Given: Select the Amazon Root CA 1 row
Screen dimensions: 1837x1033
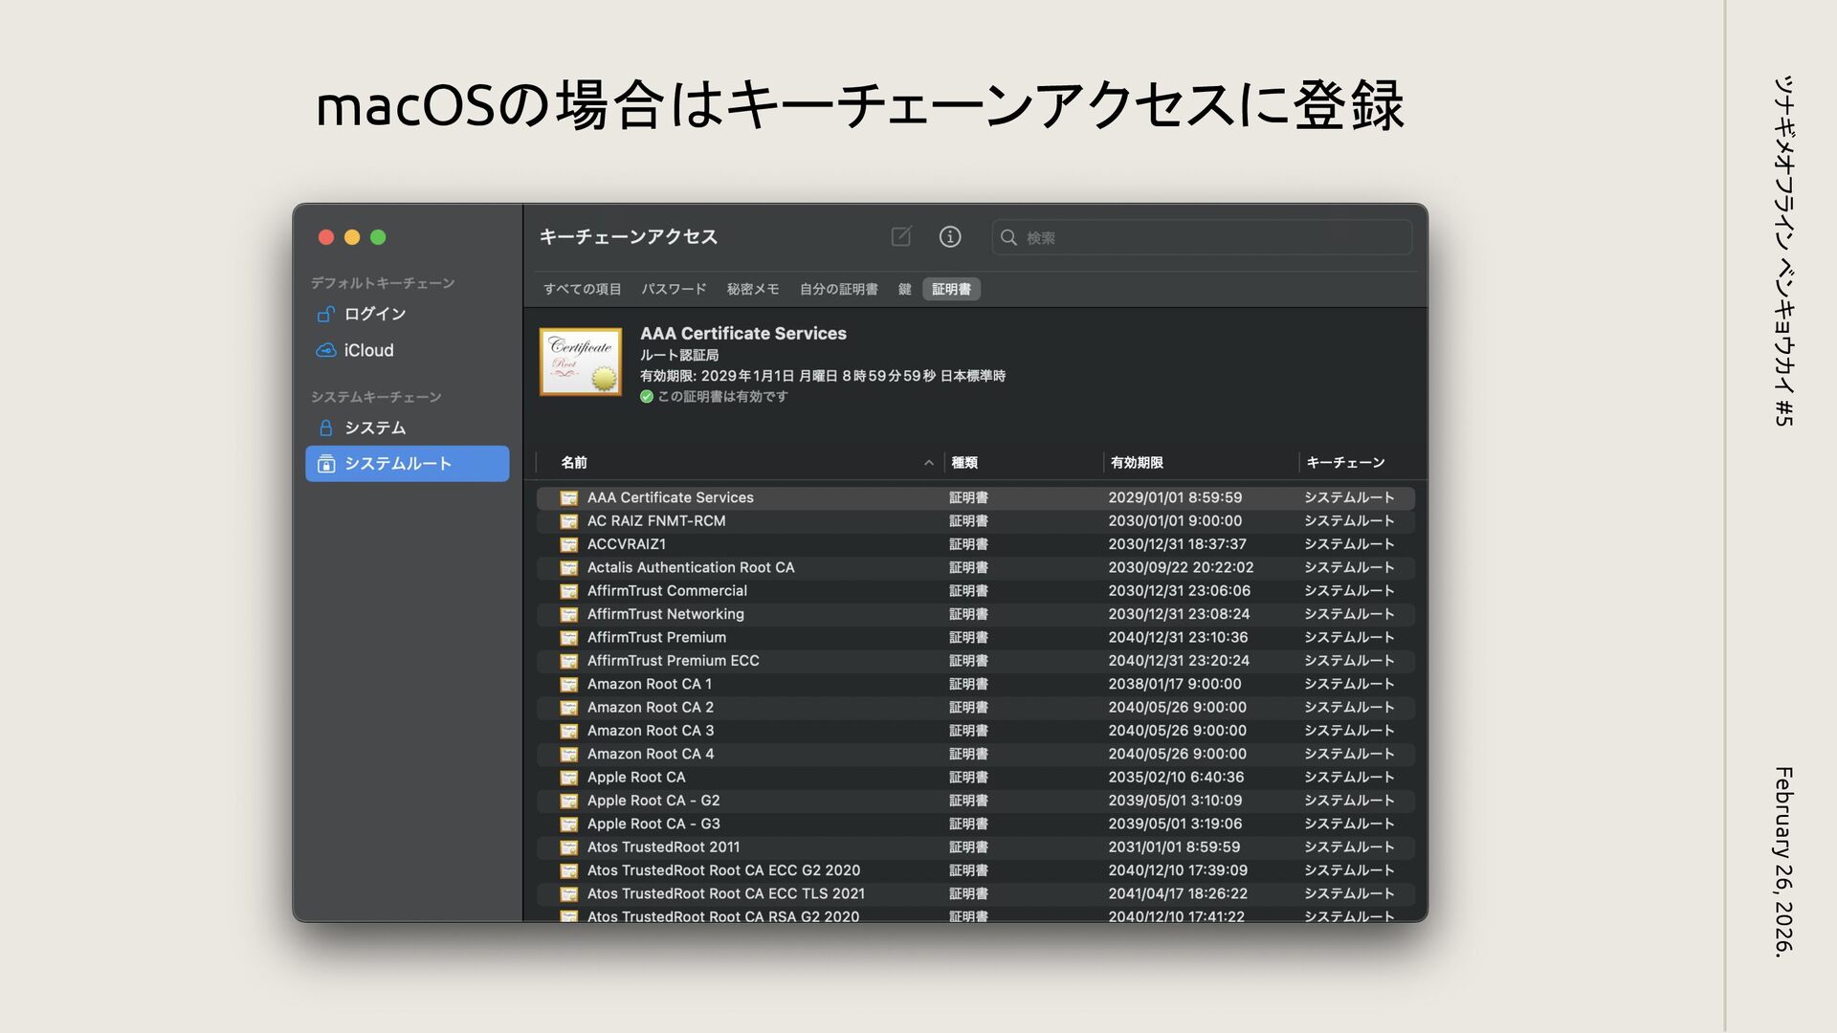Looking at the screenshot, I should 650,684.
